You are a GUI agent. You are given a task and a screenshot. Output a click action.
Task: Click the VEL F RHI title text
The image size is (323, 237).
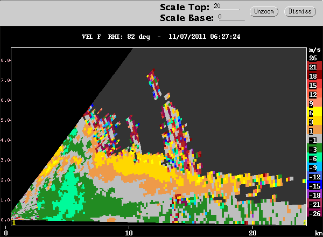(116, 37)
